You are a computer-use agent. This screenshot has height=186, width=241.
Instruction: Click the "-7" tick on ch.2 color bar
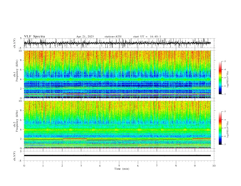coord(224,144)
